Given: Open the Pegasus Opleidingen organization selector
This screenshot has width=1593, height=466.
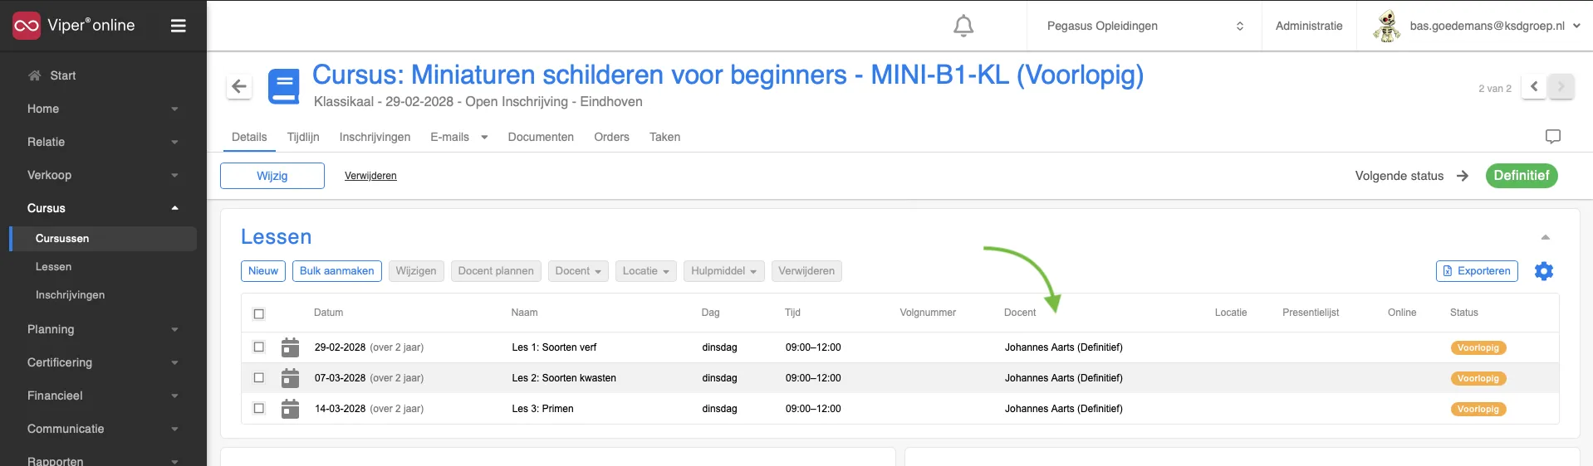Looking at the screenshot, I should coord(1145,26).
